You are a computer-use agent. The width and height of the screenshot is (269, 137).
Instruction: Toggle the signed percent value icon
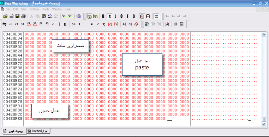point(142,17)
